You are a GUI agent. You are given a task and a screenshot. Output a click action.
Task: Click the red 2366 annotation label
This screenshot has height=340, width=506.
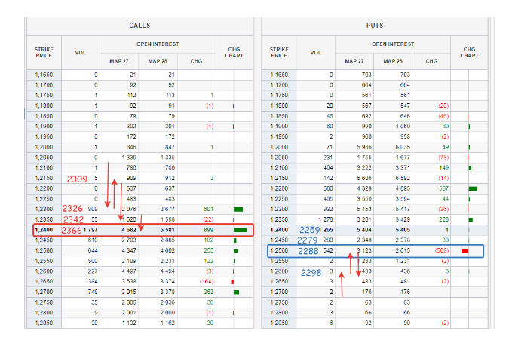72,230
